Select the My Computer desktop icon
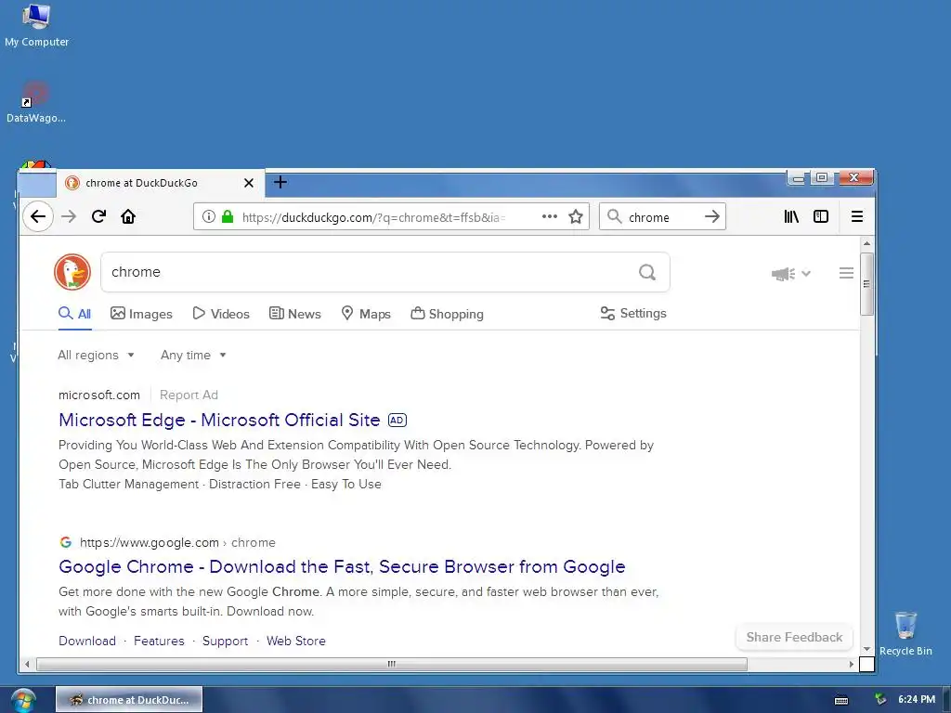Viewport: 951px width, 713px height. 36,25
